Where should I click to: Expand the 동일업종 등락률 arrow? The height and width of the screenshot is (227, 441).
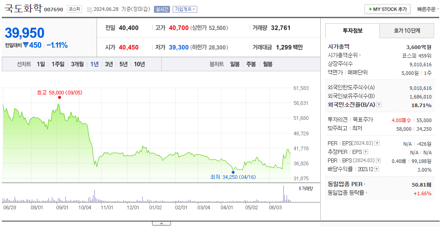(x=366, y=193)
